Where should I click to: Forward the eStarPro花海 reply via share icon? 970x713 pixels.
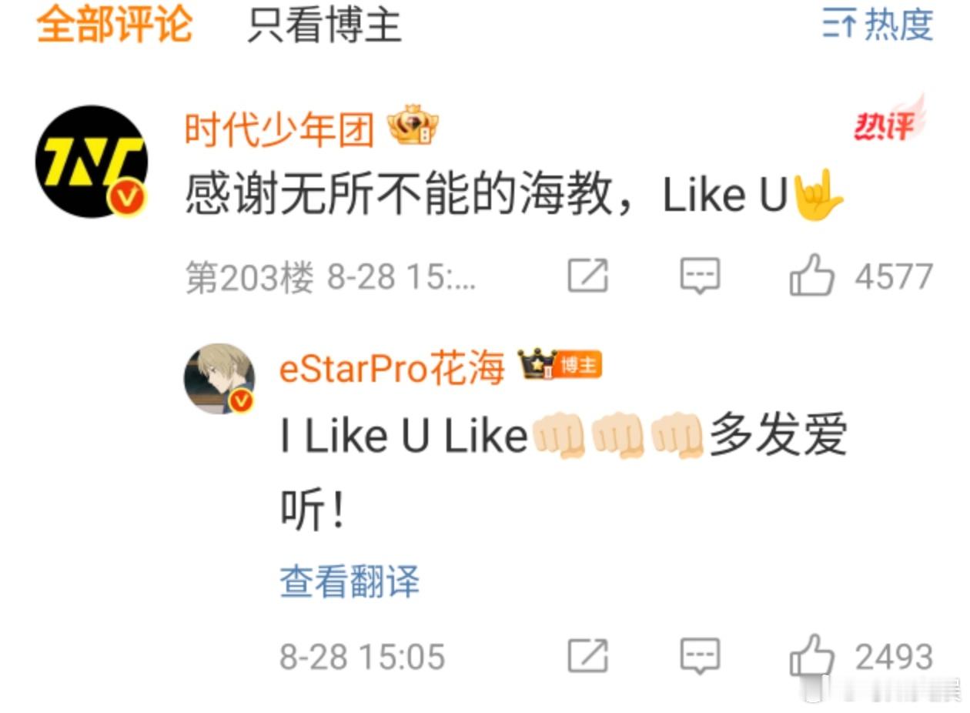point(588,656)
